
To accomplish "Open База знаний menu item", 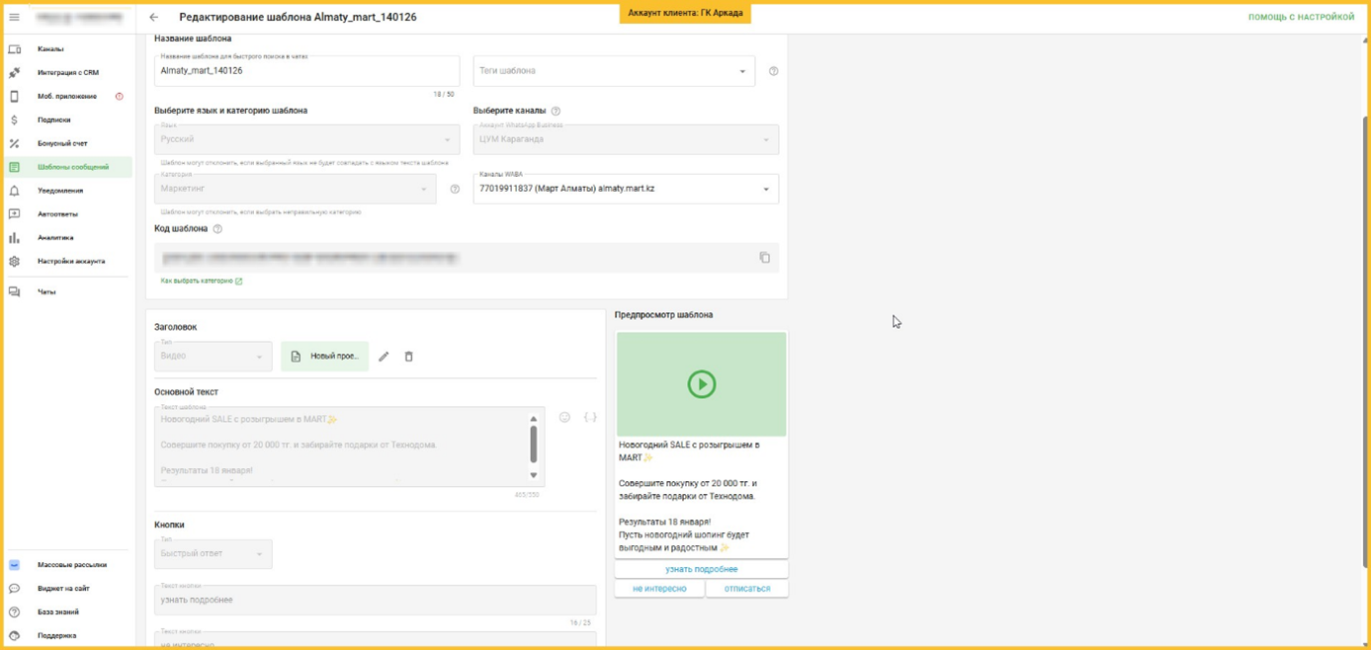I will pos(58,612).
